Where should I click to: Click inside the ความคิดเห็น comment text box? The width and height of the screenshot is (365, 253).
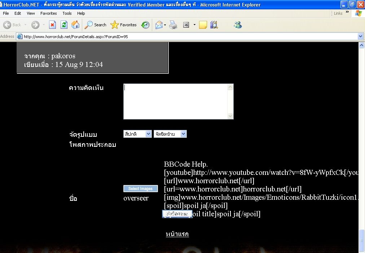point(175,101)
